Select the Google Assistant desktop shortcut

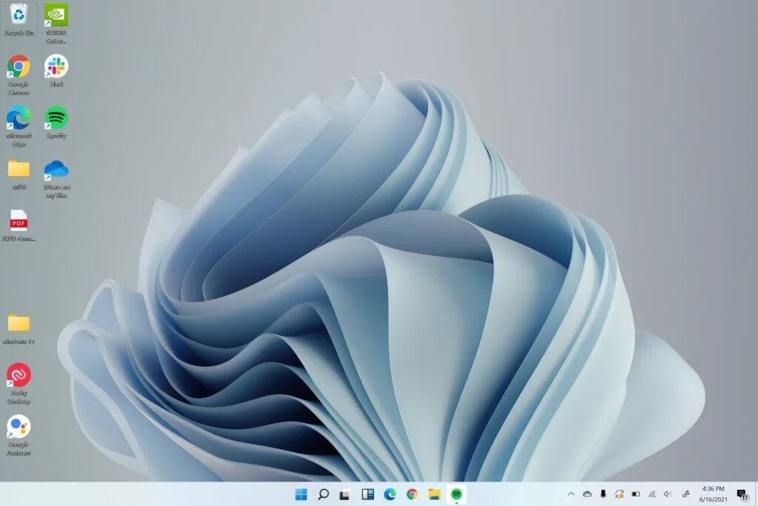(x=19, y=436)
